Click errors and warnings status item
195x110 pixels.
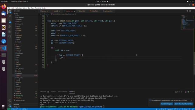(x=25, y=109)
